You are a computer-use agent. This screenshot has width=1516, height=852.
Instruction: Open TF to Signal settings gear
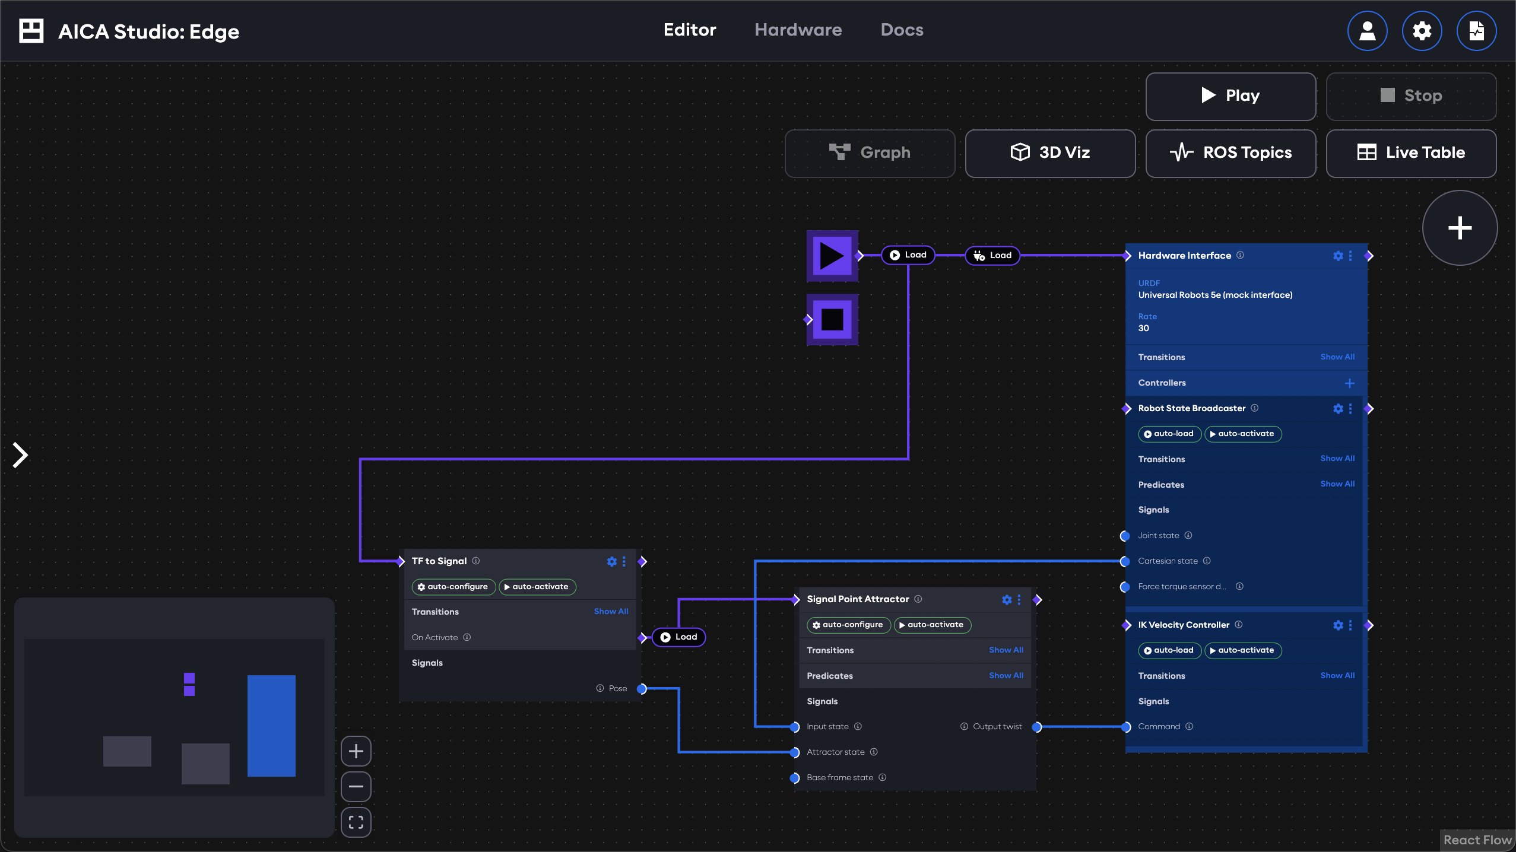pos(611,561)
